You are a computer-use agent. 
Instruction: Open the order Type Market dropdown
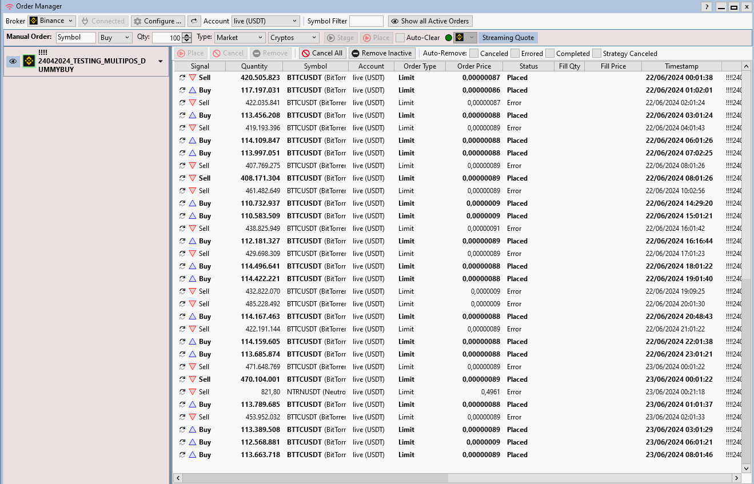coord(240,38)
